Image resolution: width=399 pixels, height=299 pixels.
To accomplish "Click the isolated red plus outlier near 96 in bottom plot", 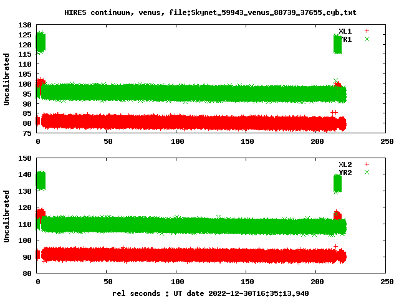I will pyautogui.click(x=335, y=247).
